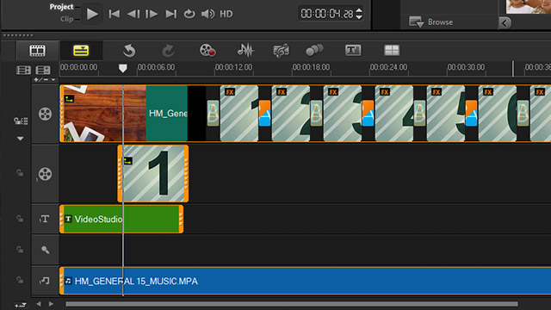Toggle ripple lock on the Music Track

pyautogui.click(x=20, y=280)
